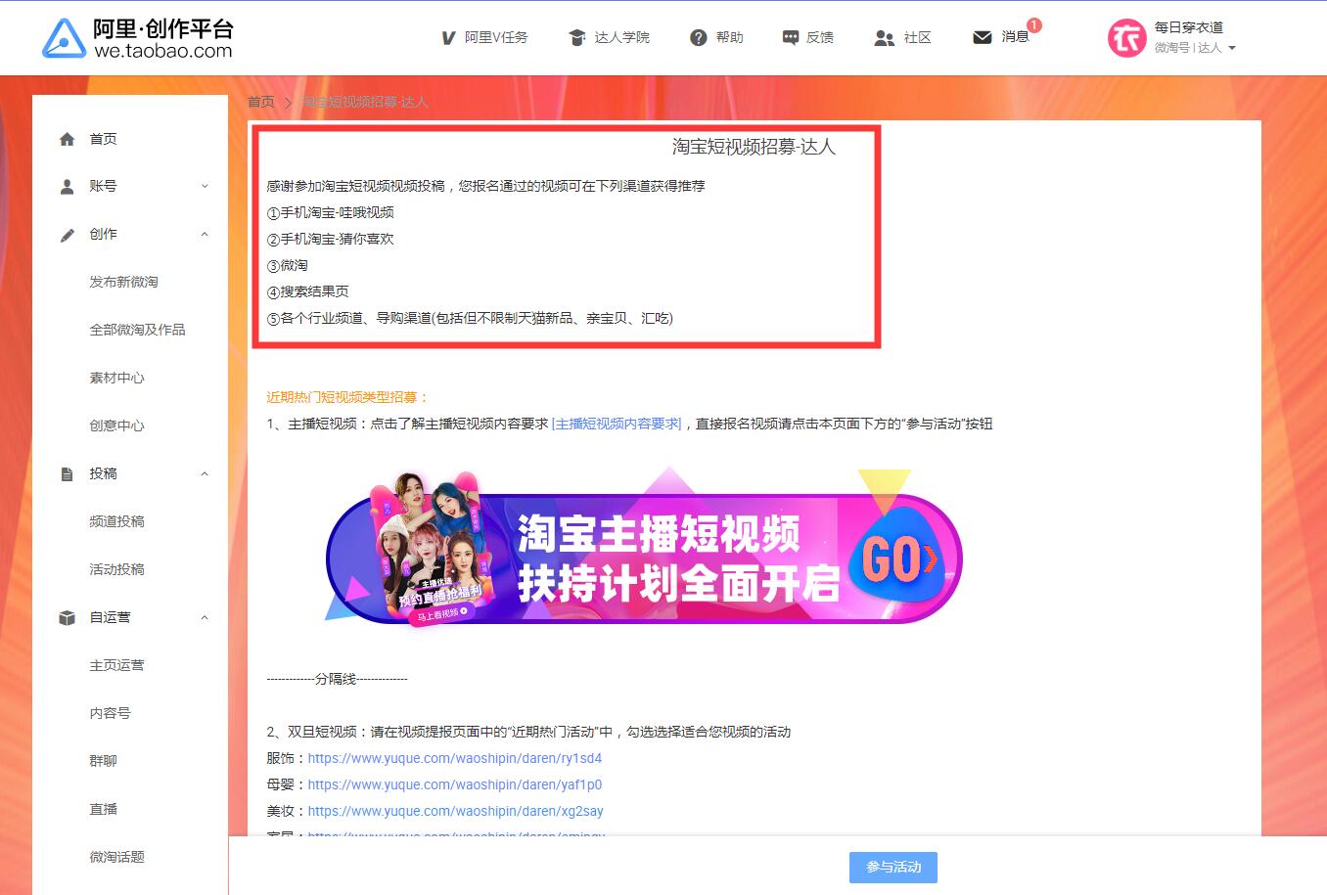Click the page title 淘宝短视频招募-达人
1327x895 pixels.
[754, 147]
